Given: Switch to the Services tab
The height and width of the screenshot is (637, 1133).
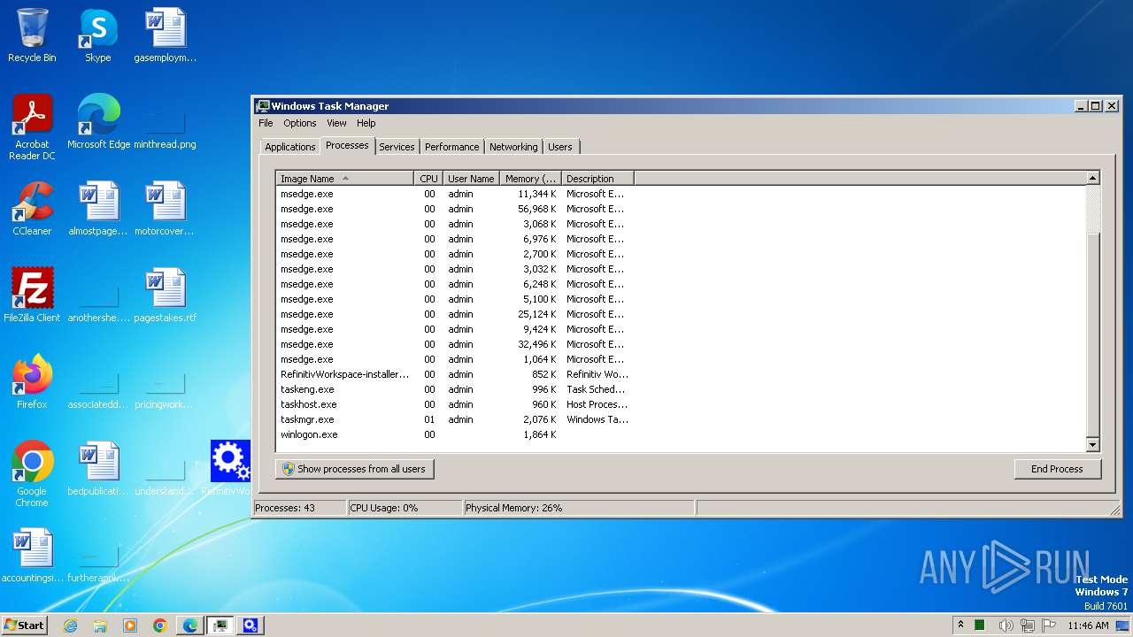Looking at the screenshot, I should tap(397, 147).
